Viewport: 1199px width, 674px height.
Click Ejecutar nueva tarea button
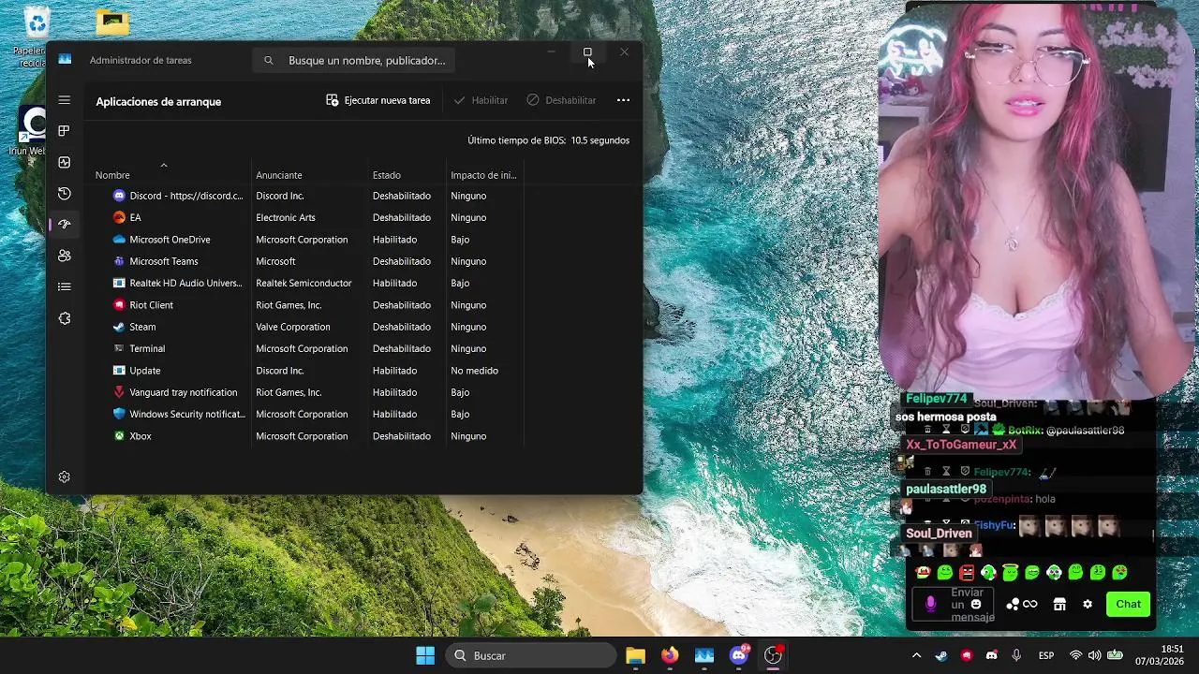coord(377,100)
